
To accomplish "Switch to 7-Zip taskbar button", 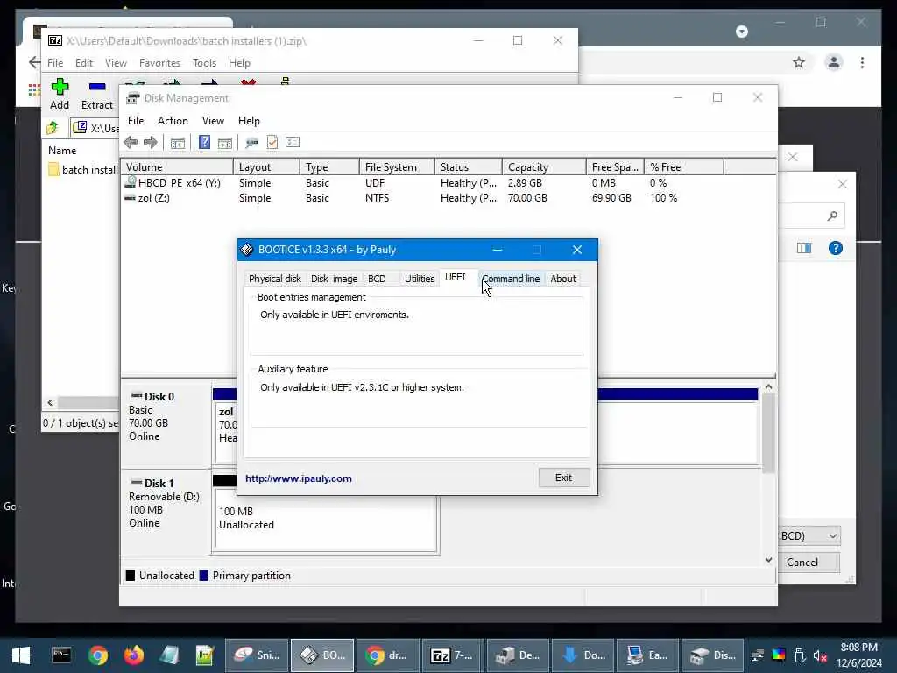I will point(452,655).
